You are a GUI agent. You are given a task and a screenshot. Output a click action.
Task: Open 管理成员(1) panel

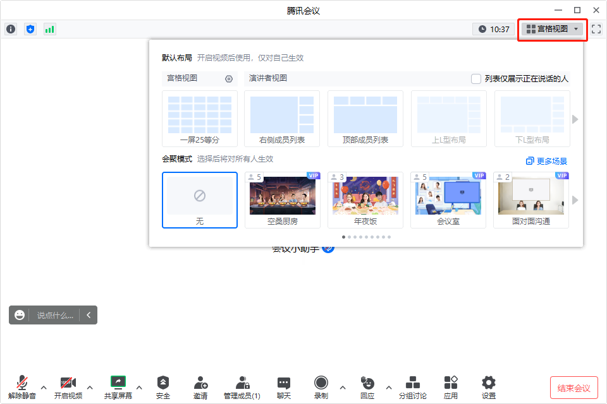[242, 388]
